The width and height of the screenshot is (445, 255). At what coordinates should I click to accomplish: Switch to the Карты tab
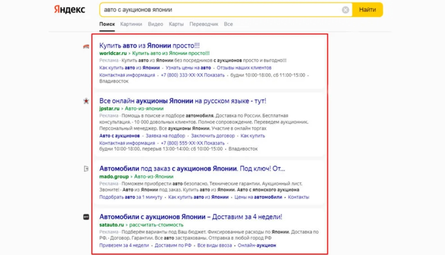176,24
